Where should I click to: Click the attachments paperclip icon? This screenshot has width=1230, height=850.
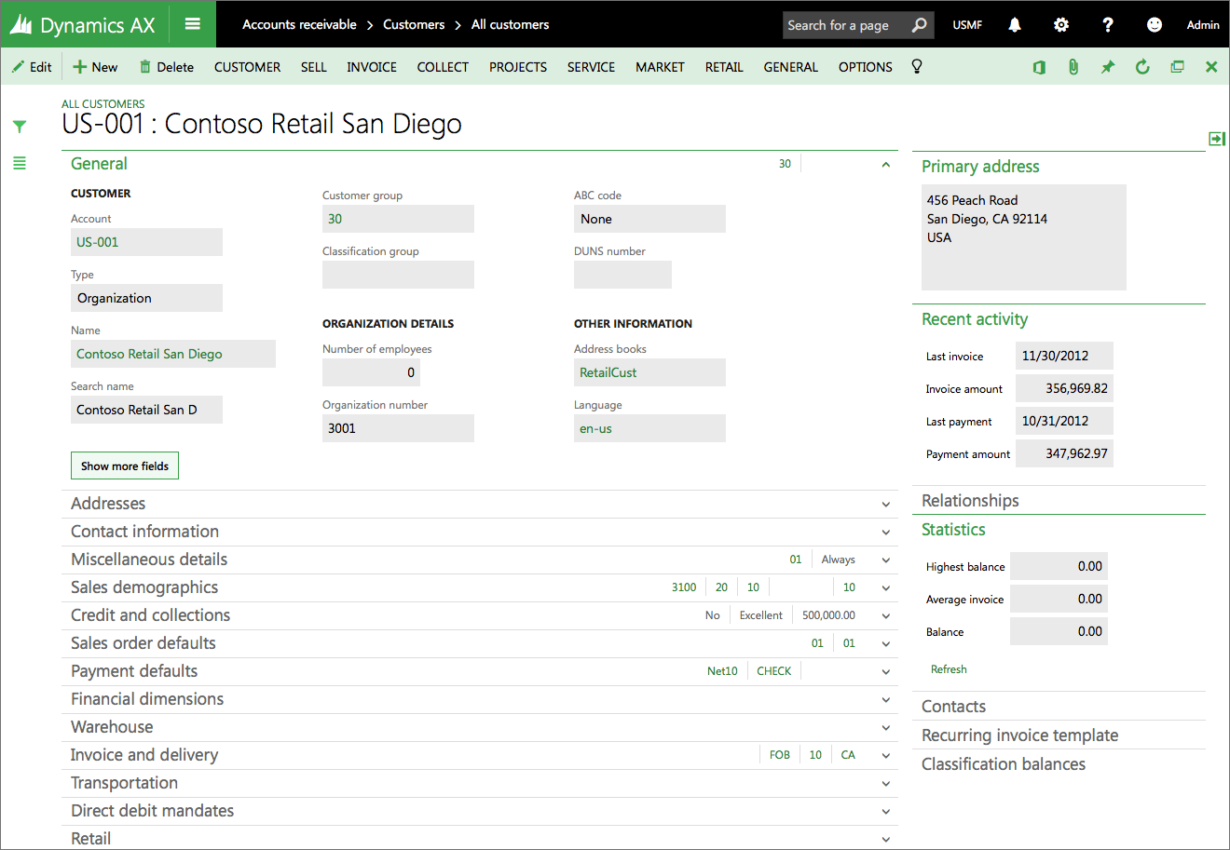point(1073,67)
